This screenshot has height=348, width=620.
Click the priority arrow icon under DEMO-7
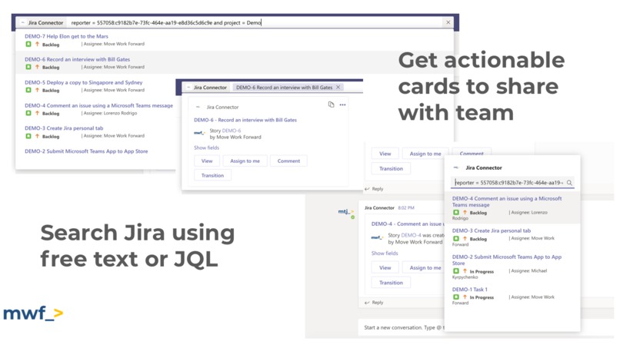pos(37,45)
